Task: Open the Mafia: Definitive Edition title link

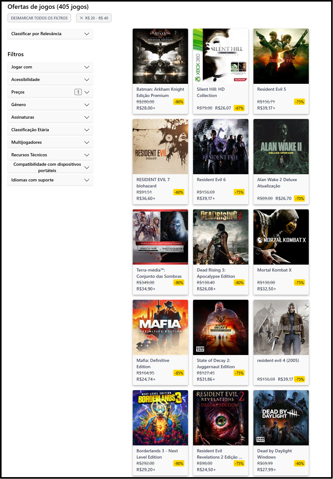Action: pyautogui.click(x=153, y=363)
